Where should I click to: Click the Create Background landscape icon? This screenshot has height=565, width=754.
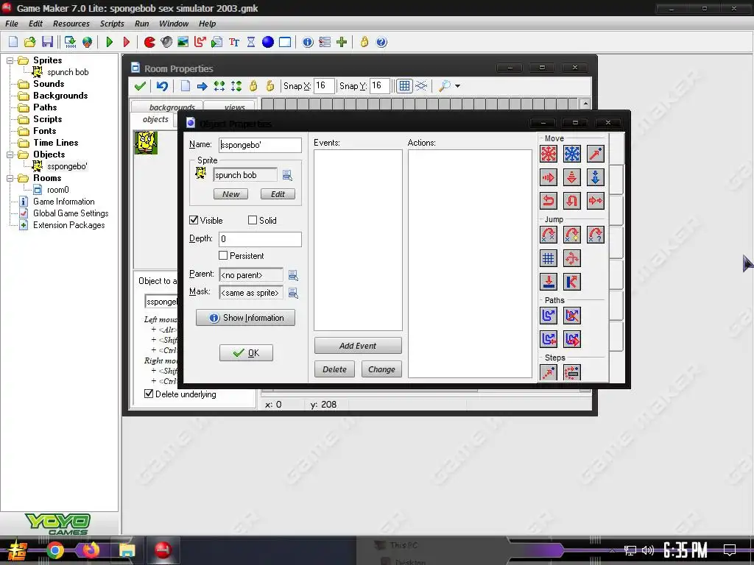(183, 42)
